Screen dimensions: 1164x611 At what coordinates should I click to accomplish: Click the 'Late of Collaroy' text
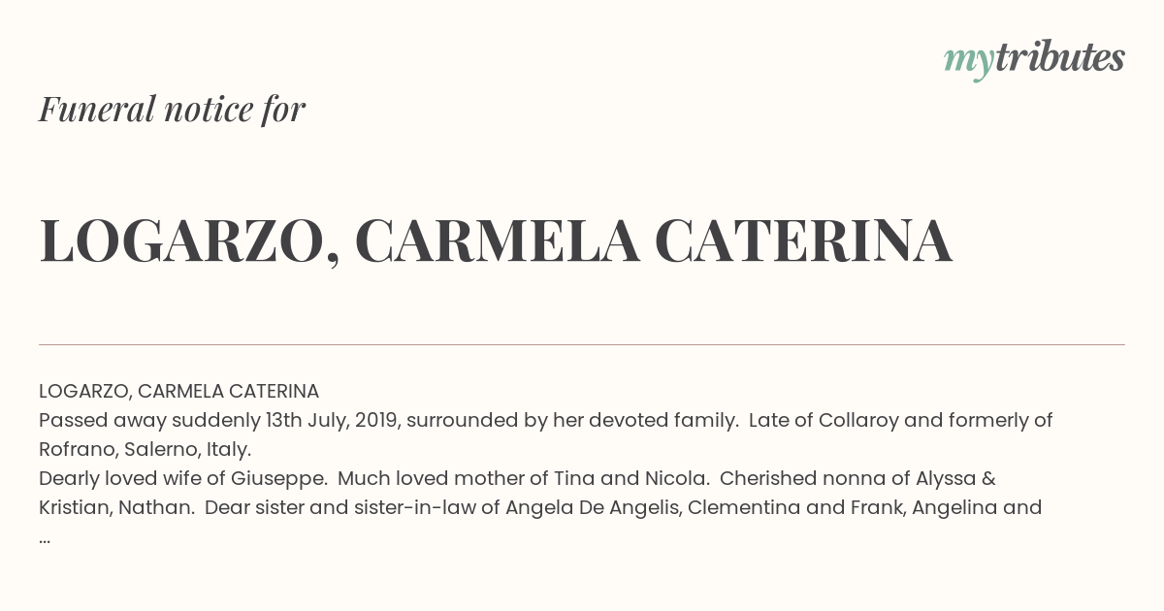click(816, 420)
